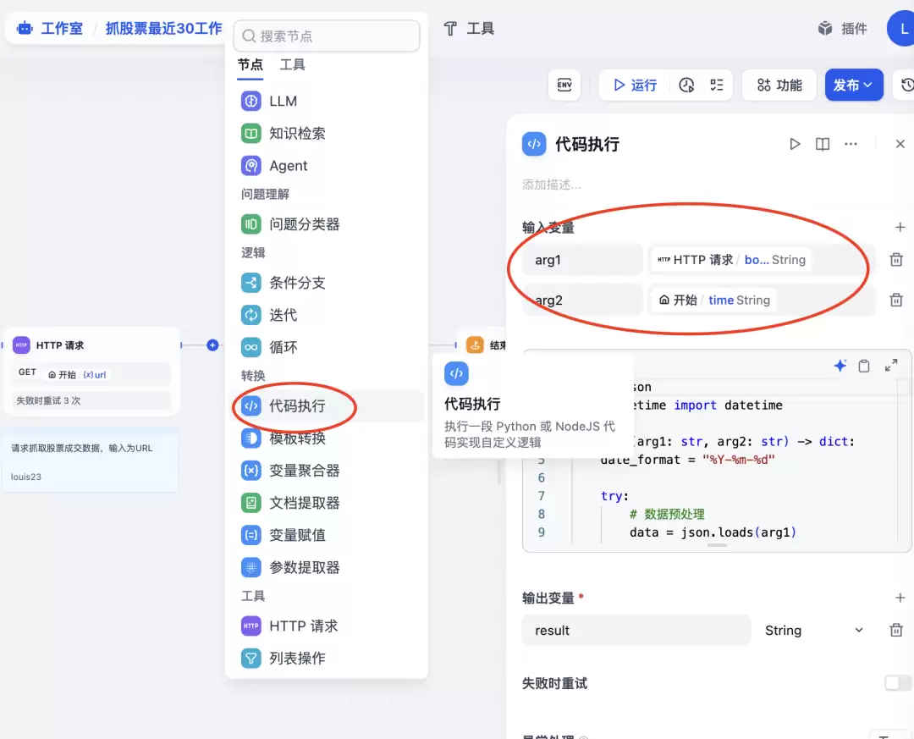Click the code line json.loads(arg1)
This screenshot has height=739, width=914.
coord(713,532)
